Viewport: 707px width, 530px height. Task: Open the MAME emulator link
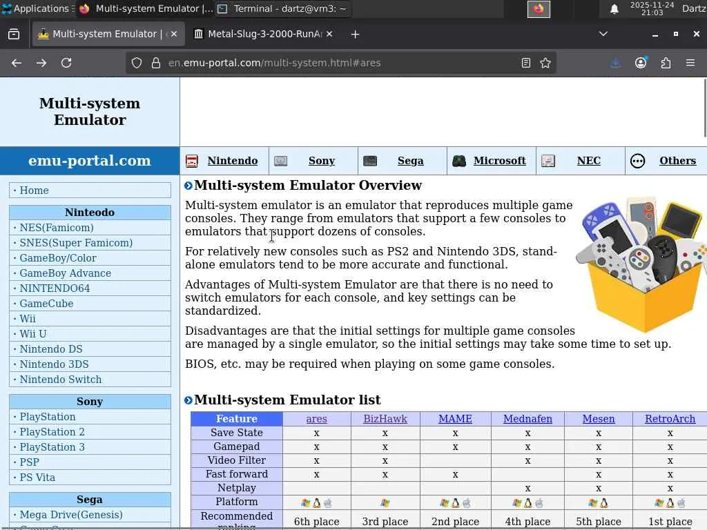click(x=456, y=419)
